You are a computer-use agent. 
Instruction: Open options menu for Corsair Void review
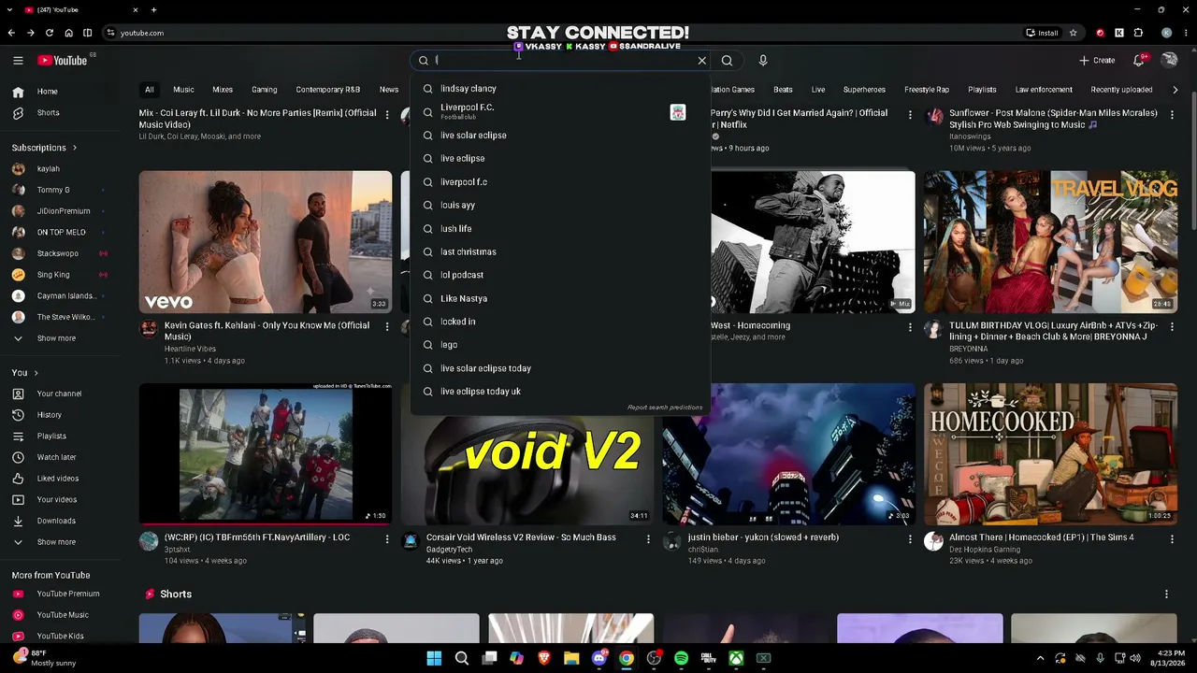click(x=648, y=539)
